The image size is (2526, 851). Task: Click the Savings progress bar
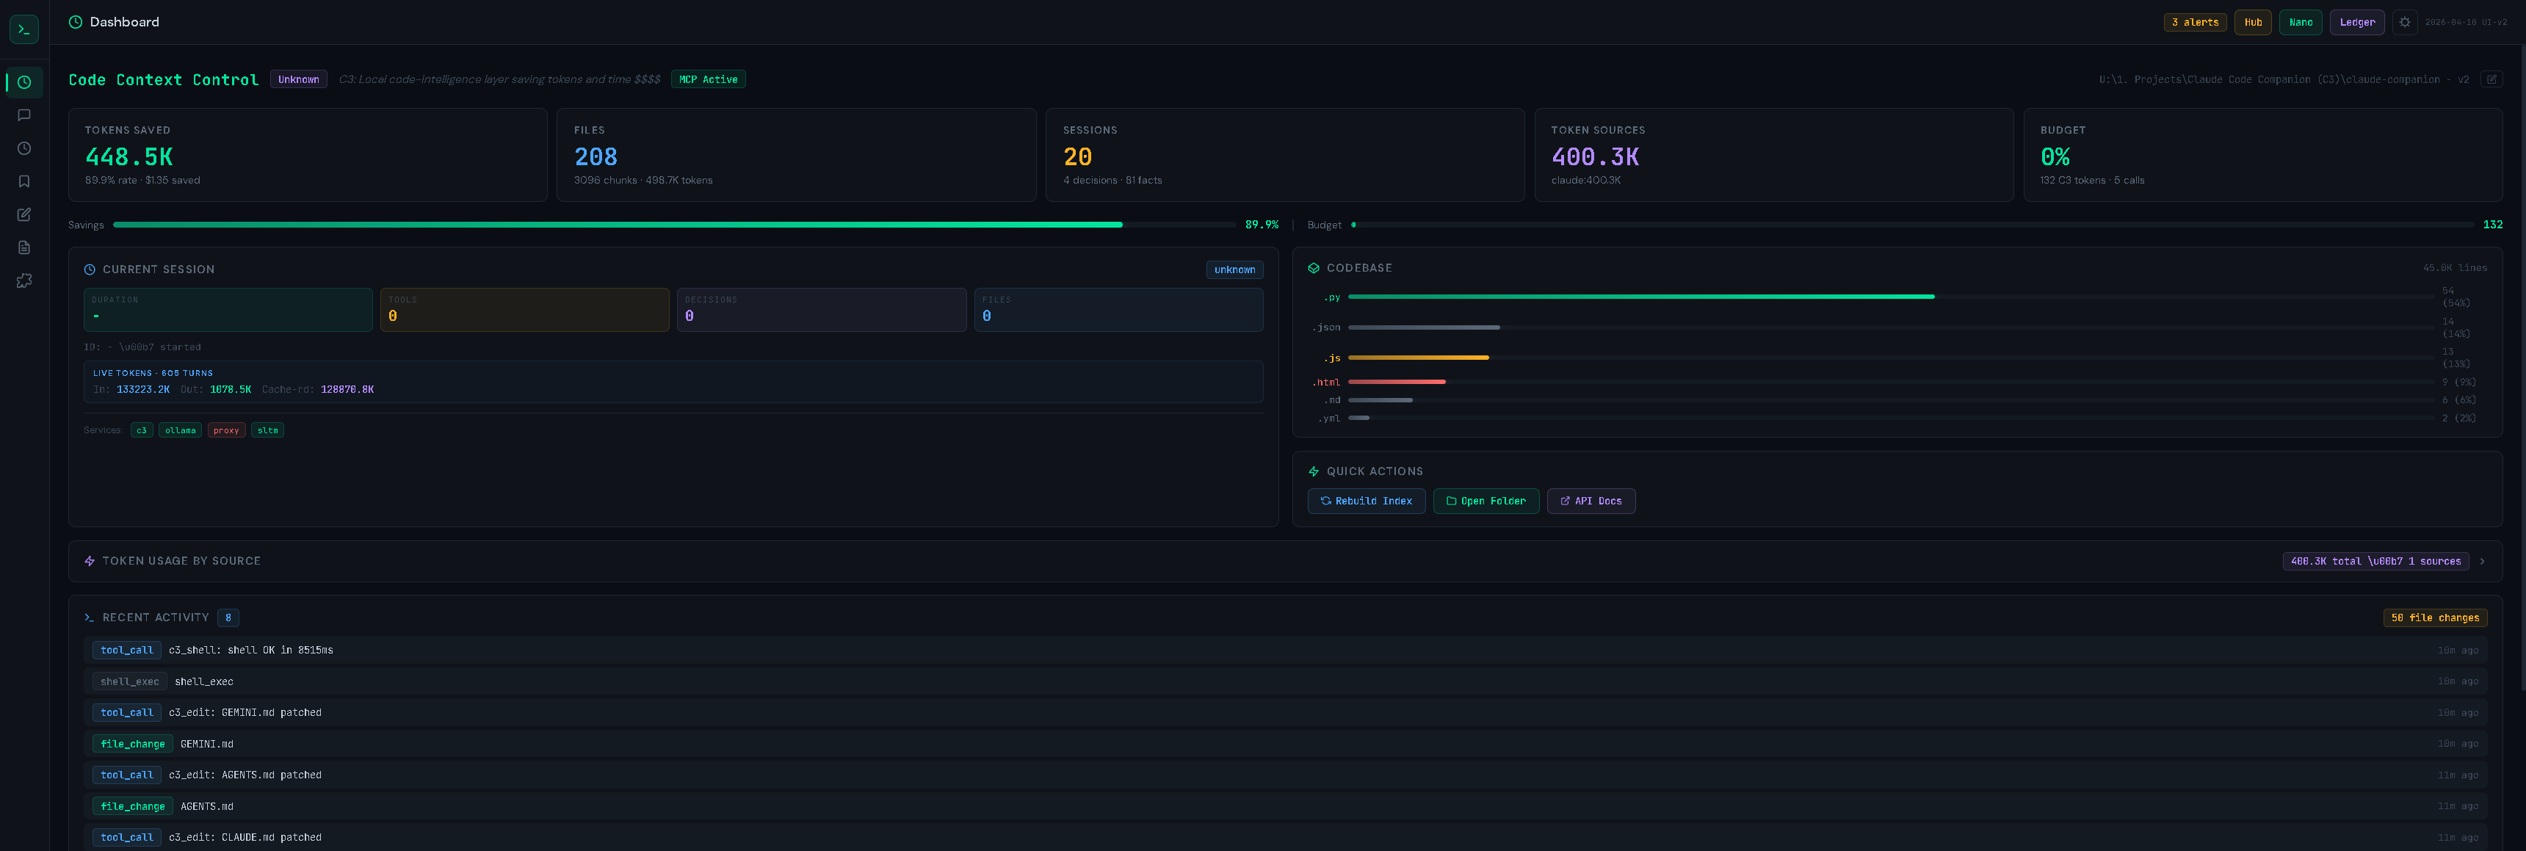coord(673,225)
